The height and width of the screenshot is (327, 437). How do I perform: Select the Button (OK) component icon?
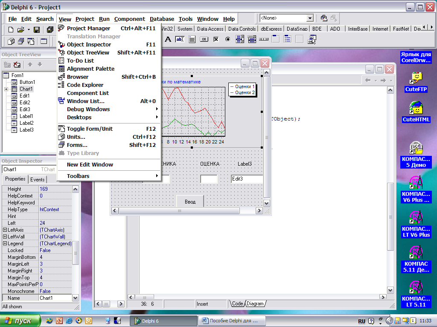pos(204,39)
